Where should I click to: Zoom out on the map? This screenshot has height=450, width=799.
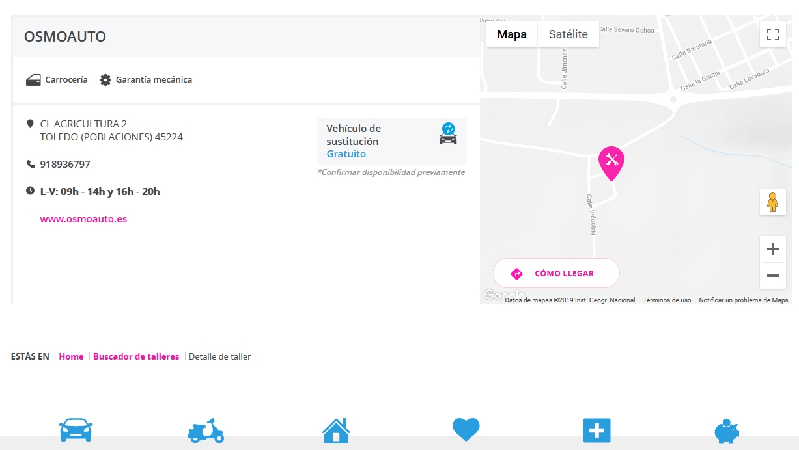(x=772, y=276)
